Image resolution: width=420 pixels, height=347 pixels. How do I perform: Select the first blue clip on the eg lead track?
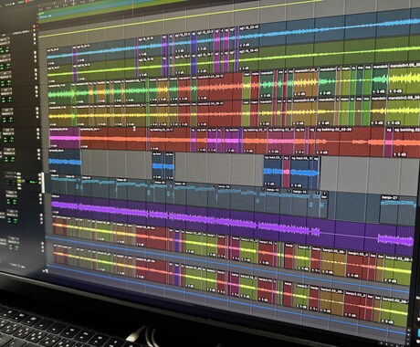(65, 162)
